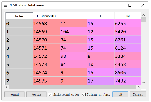
Task: Close the RFMData DataFrame window
Action: click(x=143, y=5)
